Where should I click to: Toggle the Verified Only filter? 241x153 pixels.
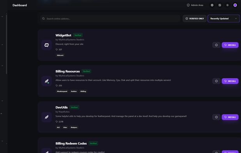coord(195,19)
